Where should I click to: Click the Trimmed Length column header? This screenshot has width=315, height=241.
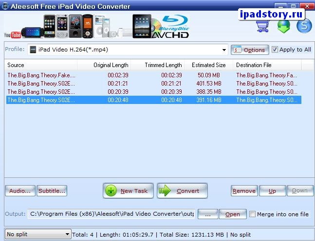[158, 65]
